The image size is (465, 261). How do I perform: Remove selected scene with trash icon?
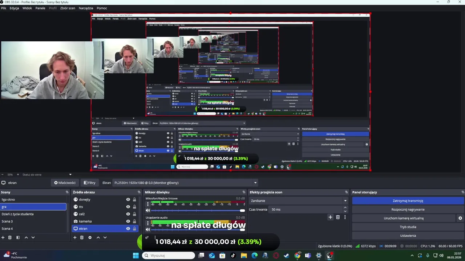pyautogui.click(x=10, y=237)
